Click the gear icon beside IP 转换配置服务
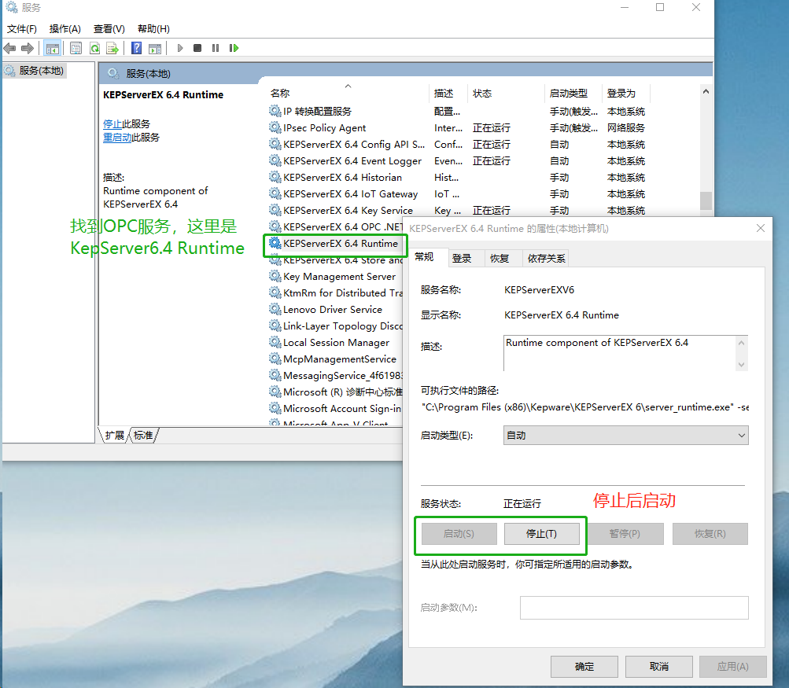 tap(275, 111)
